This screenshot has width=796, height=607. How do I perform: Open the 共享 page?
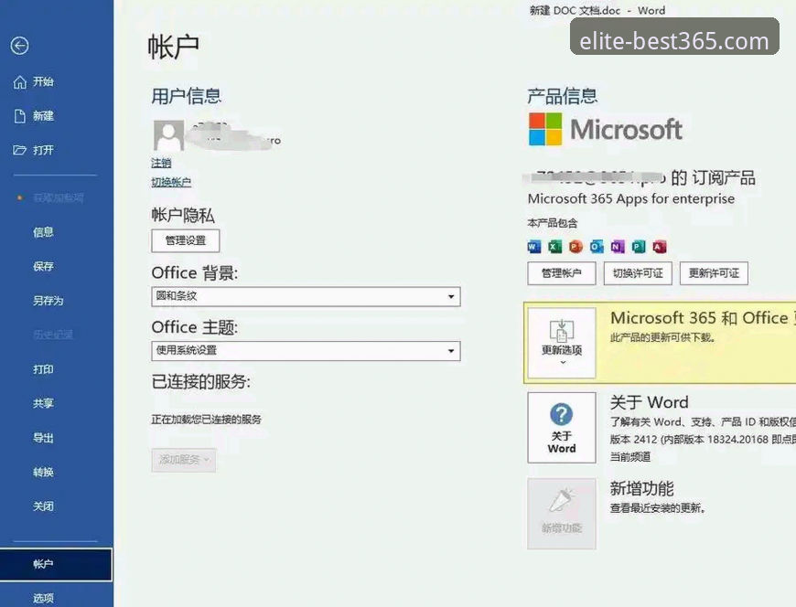point(43,403)
